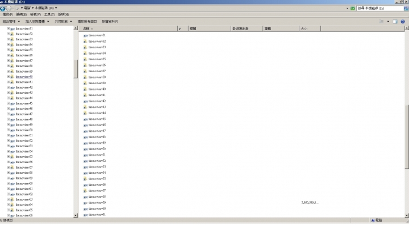The width and height of the screenshot is (409, 225).
Task: Expand tree folder numbered 65
Action: click(9, 210)
